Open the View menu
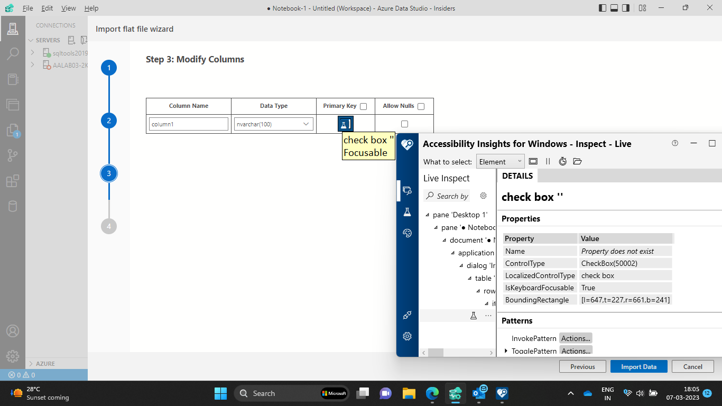Screen dimensions: 722x406 (x=69, y=8)
